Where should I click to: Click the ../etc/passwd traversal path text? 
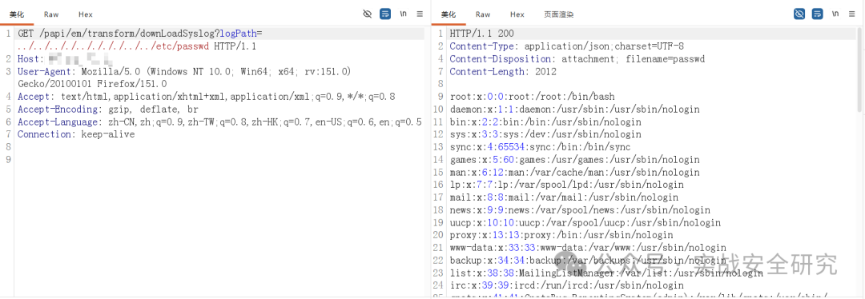pyautogui.click(x=113, y=46)
